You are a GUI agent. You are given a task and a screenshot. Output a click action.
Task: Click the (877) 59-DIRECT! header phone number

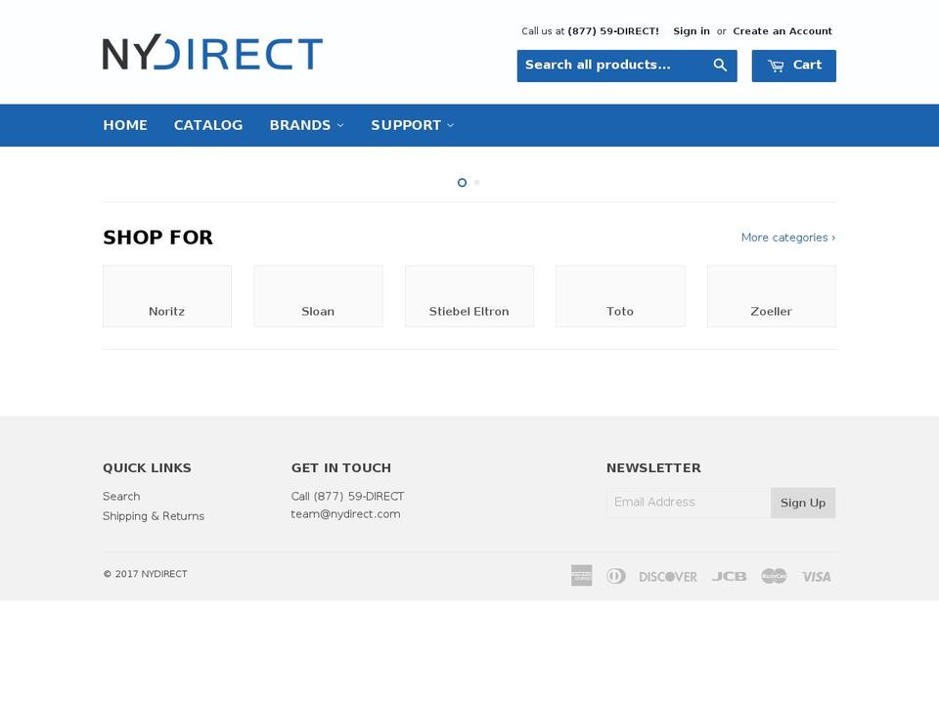click(x=613, y=31)
